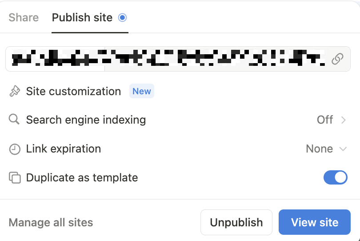
Task: Click the View site button
Action: pos(315,222)
